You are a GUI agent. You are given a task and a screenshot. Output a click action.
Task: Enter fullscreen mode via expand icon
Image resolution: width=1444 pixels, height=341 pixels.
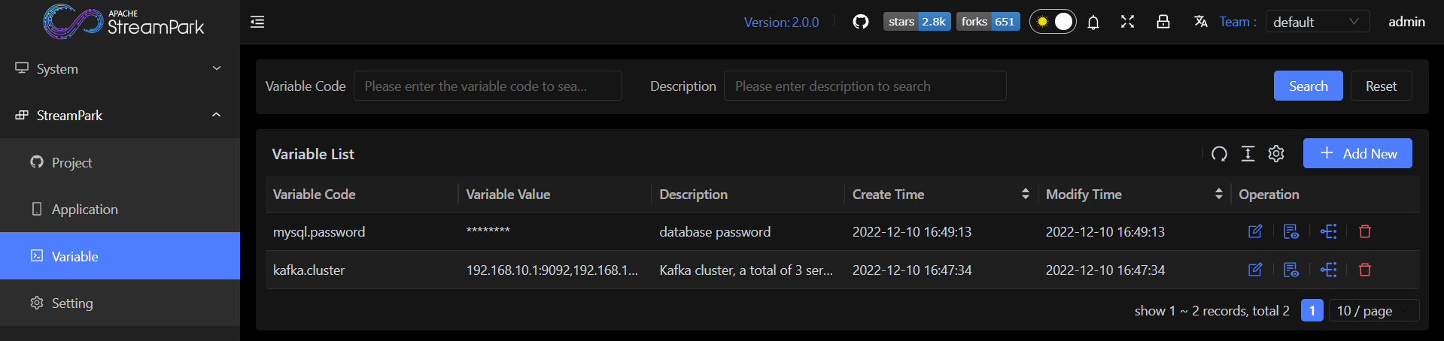point(1127,22)
